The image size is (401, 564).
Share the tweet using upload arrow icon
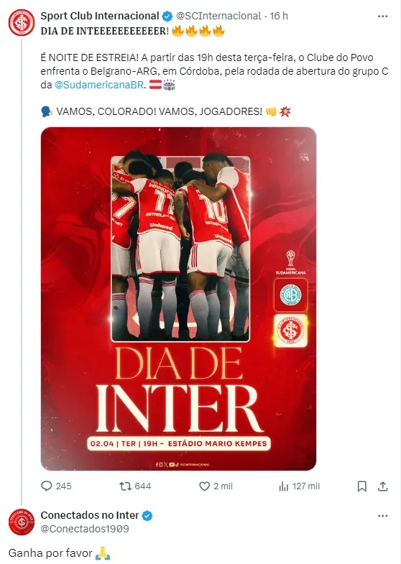click(x=382, y=486)
